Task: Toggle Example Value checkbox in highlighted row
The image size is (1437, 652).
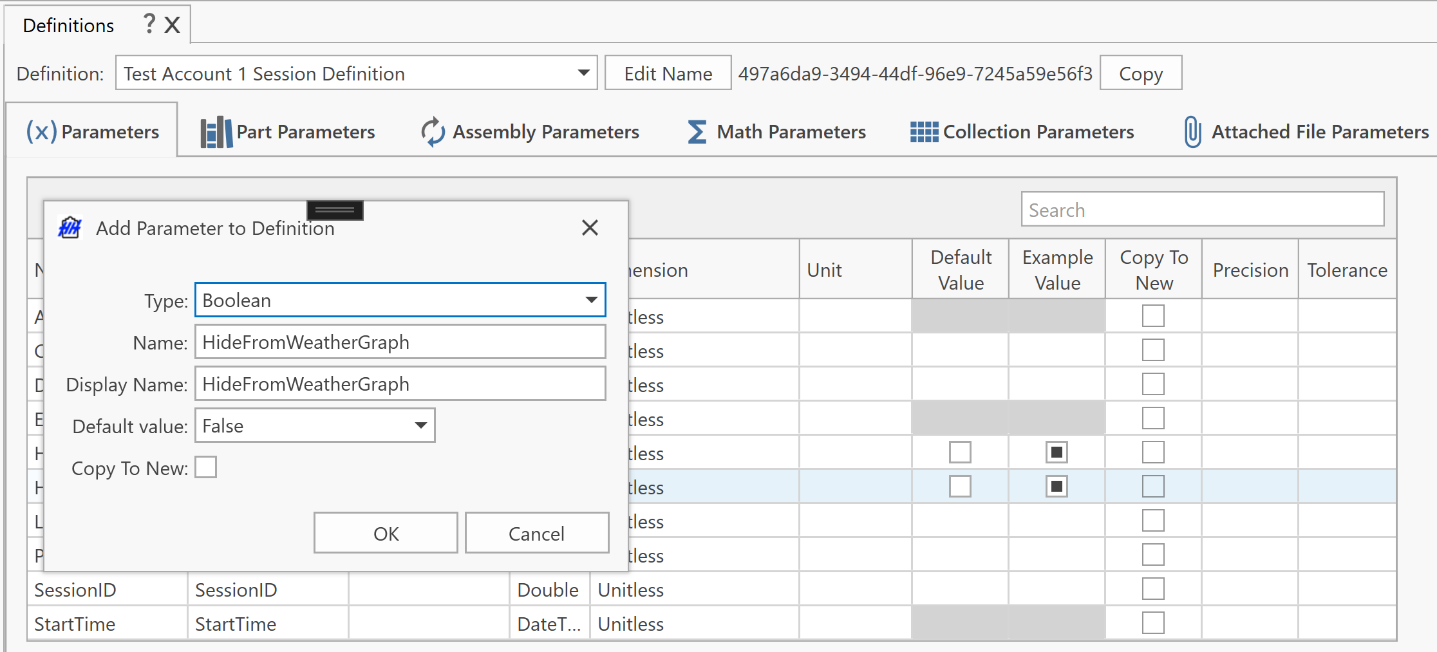Action: [x=1057, y=487]
